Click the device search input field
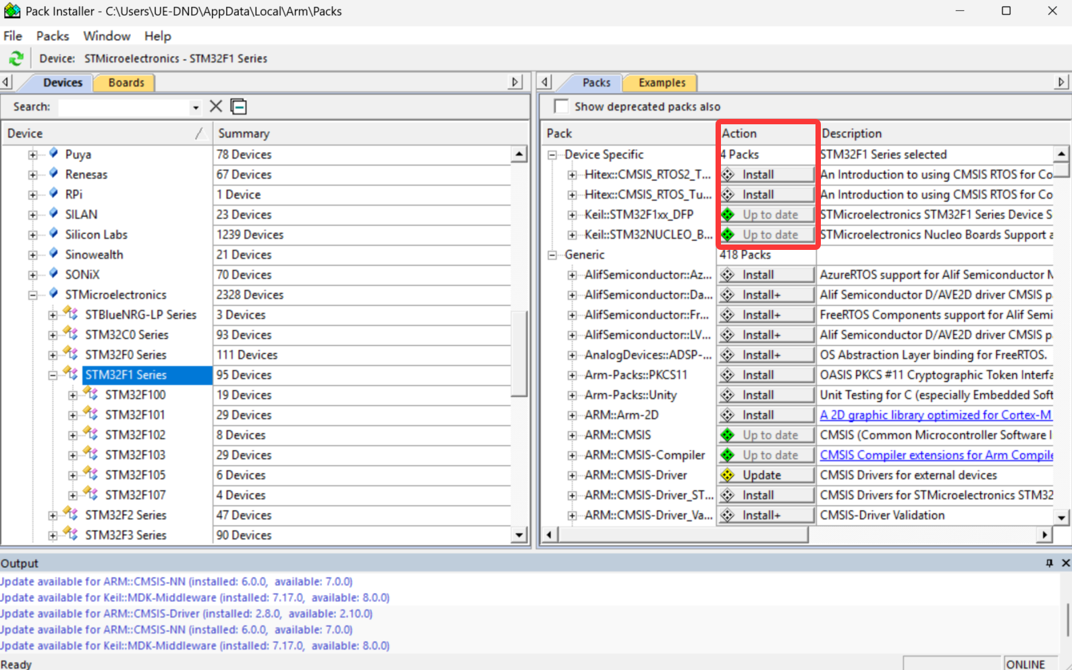Screen dimensions: 1072x670 coord(124,107)
